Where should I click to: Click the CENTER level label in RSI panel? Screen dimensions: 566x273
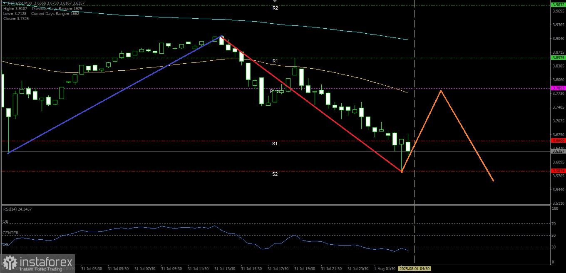10,233
